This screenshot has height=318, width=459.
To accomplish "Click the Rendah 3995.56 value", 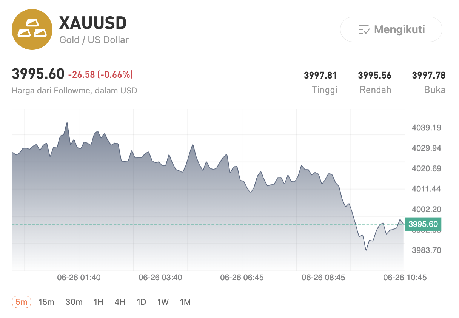I will [374, 76].
